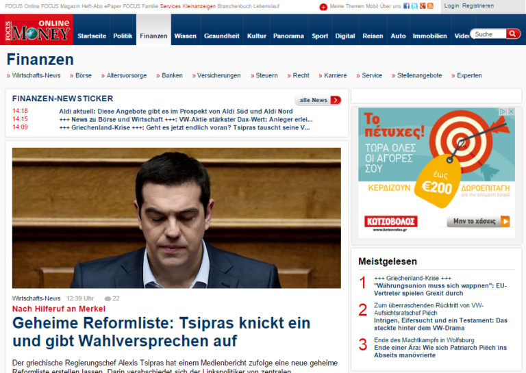
Task: Type in the Suche search field
Action: pos(488,34)
